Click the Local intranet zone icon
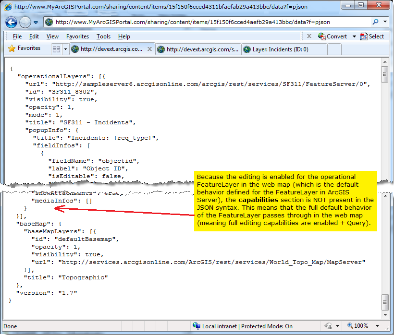394x335 pixels. click(197, 326)
